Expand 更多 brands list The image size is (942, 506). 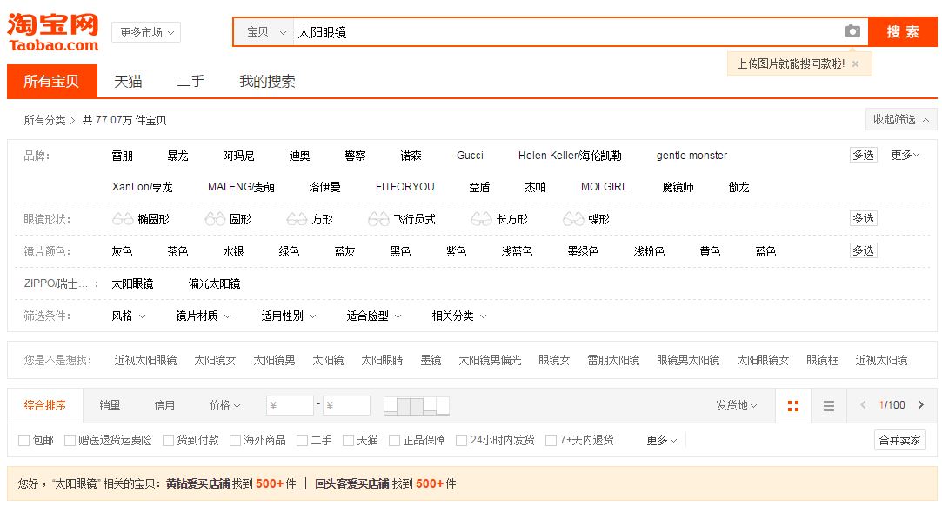pos(905,156)
